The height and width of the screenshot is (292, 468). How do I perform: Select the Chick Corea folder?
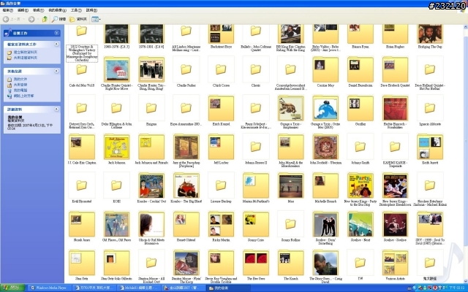pyautogui.click(x=221, y=71)
